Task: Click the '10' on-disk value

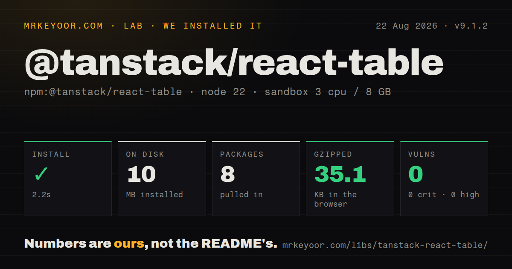Action: point(141,174)
